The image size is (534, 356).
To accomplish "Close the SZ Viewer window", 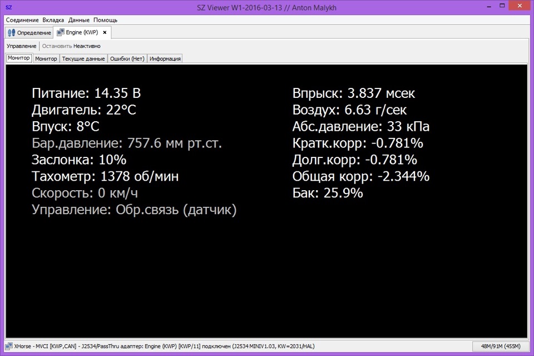I will click(x=520, y=6).
